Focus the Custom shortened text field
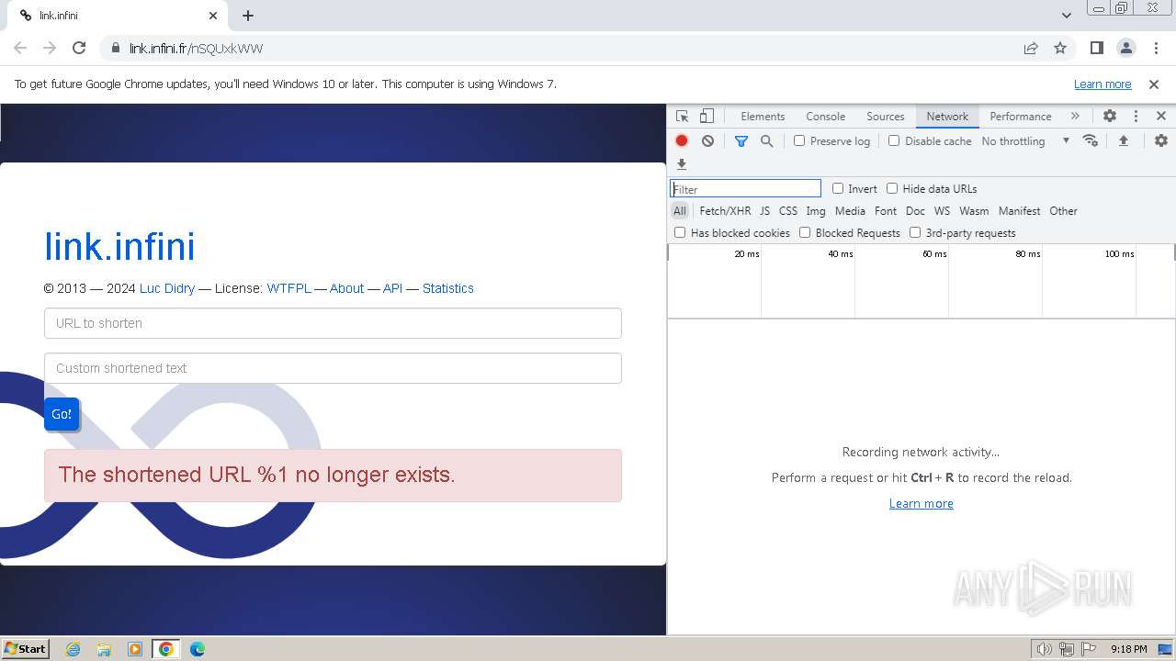Image resolution: width=1176 pixels, height=661 pixels. (x=333, y=368)
